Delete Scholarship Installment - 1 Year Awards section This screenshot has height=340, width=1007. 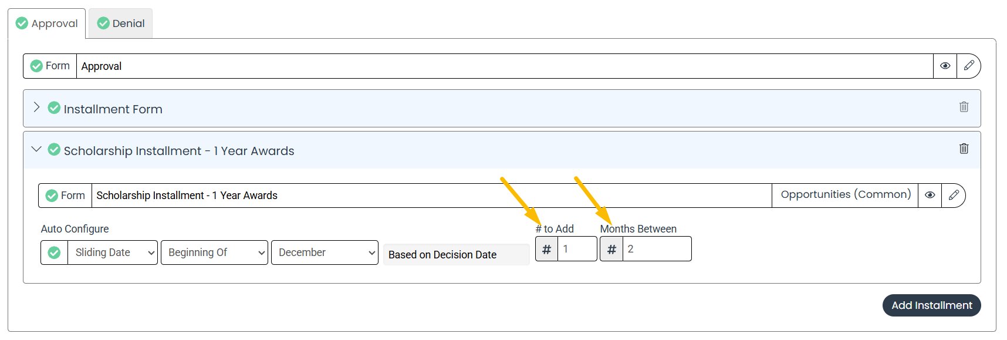(964, 149)
